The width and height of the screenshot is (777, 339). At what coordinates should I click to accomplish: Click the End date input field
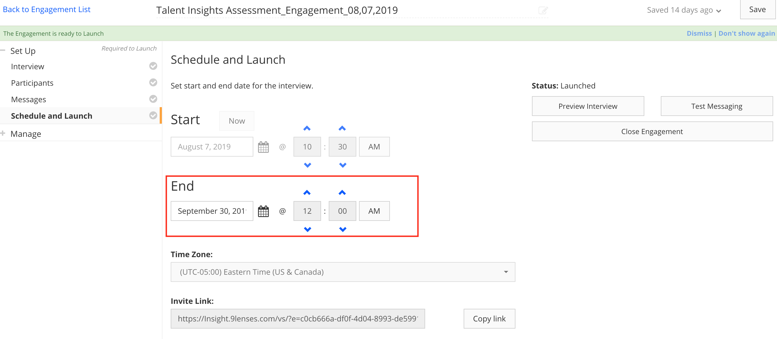click(x=211, y=211)
